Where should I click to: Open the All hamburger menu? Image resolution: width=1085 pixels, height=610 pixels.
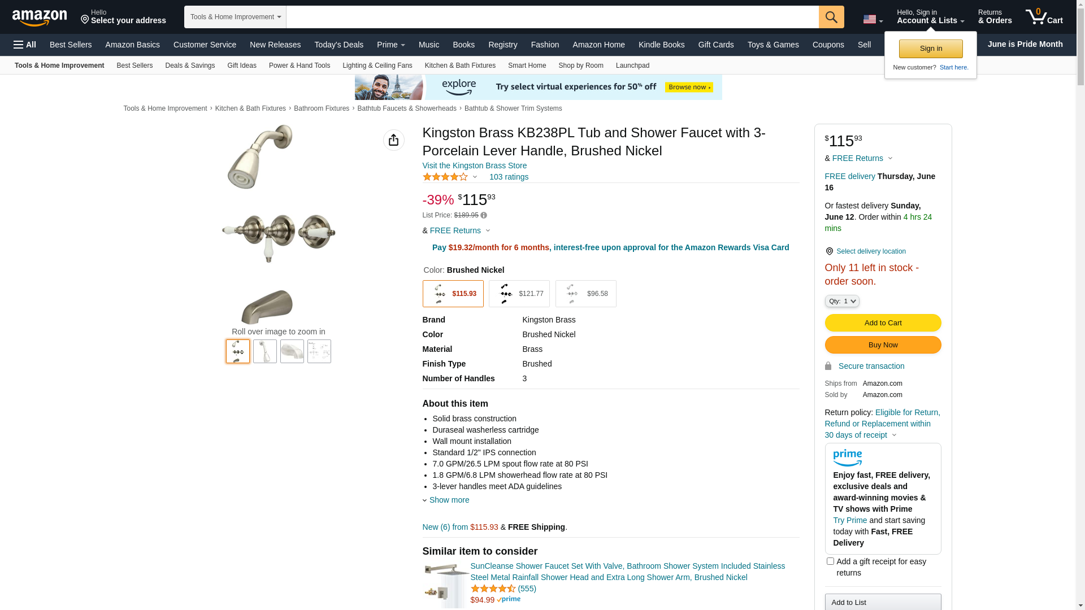[25, 45]
